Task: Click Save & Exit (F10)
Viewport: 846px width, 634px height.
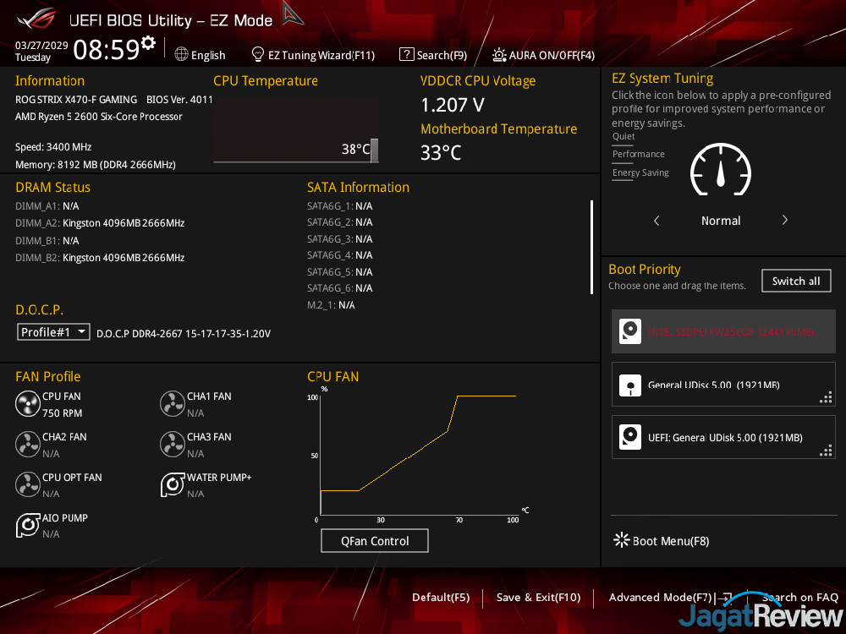Action: 538,598
